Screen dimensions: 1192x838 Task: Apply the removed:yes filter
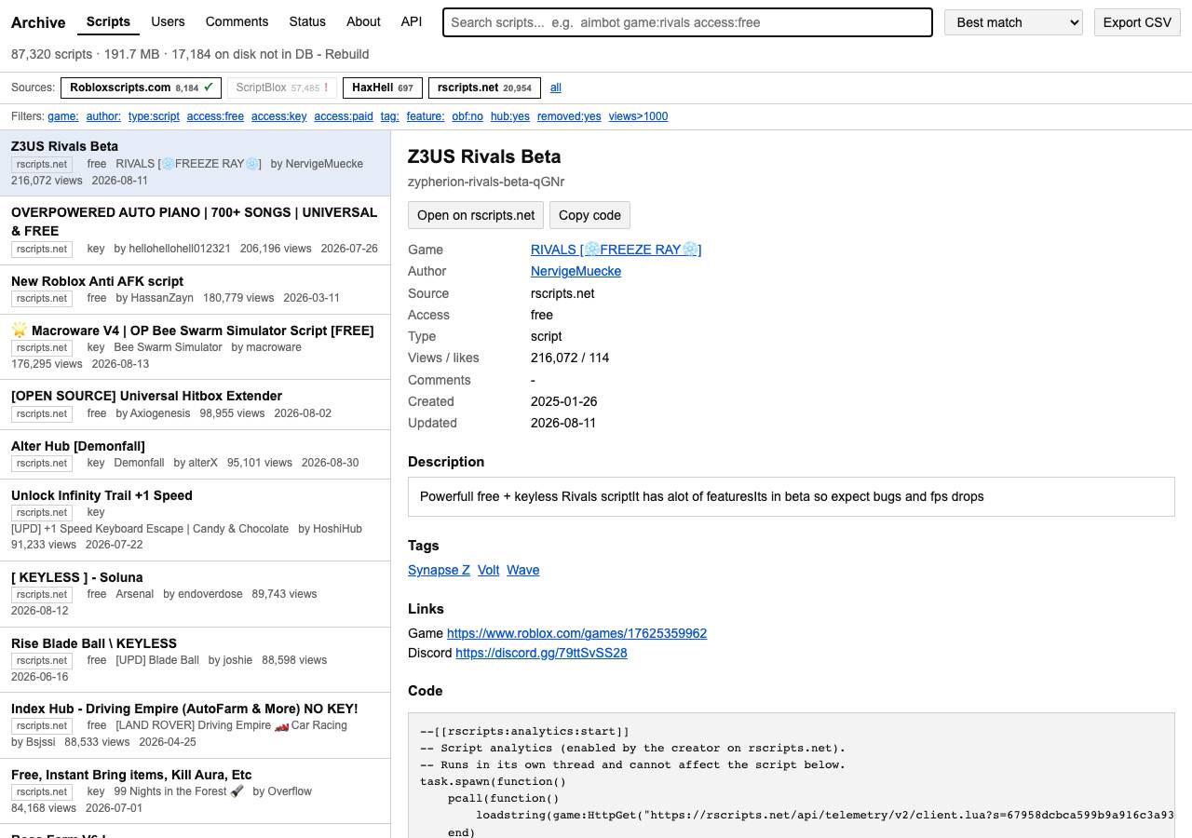569,116
